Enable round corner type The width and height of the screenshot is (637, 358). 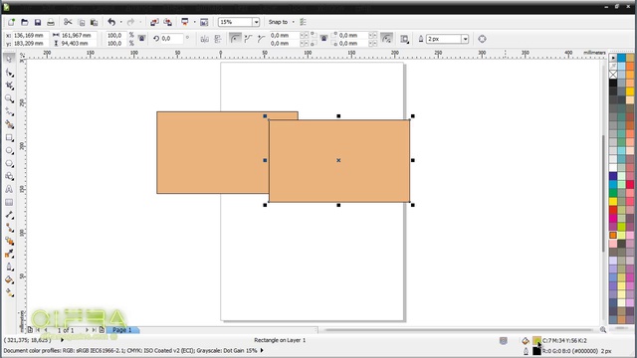pos(235,39)
